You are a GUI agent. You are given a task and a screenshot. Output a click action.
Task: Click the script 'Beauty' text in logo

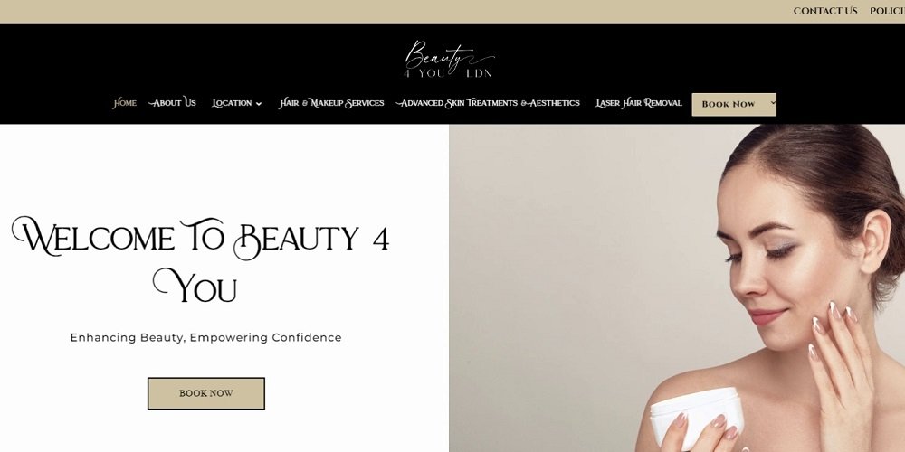449,55
